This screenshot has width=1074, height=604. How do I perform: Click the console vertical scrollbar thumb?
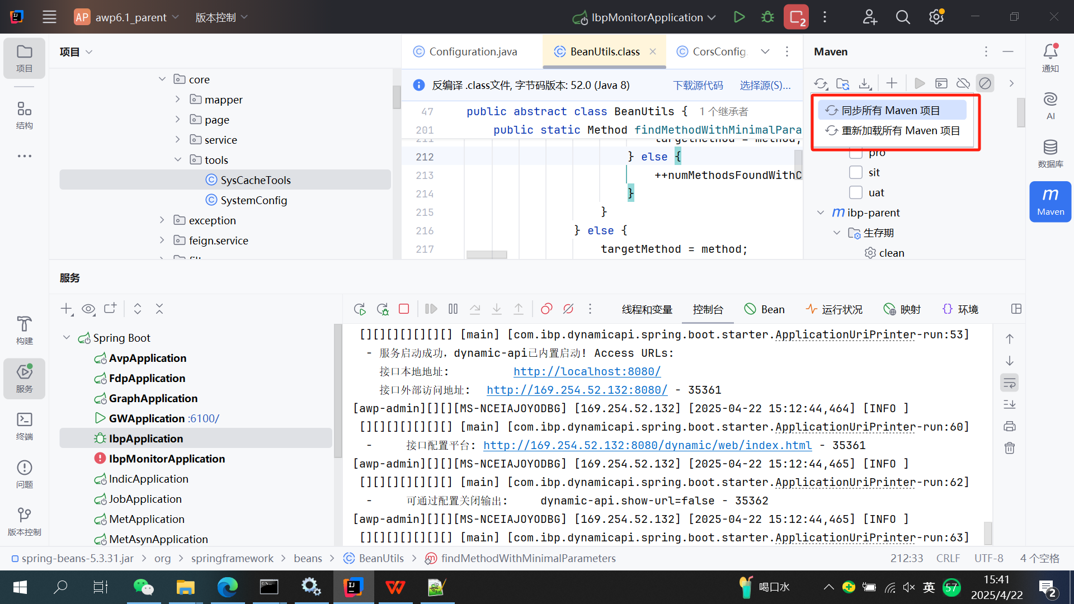tap(988, 532)
